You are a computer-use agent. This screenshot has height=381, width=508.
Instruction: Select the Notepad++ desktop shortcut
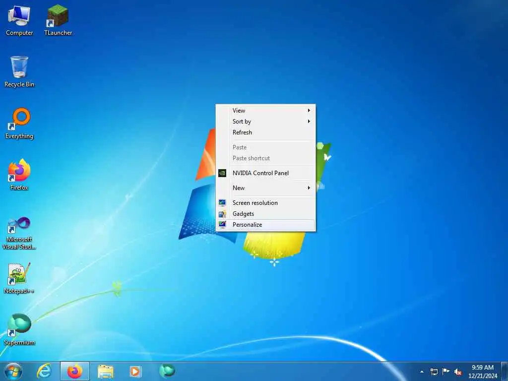click(x=19, y=278)
